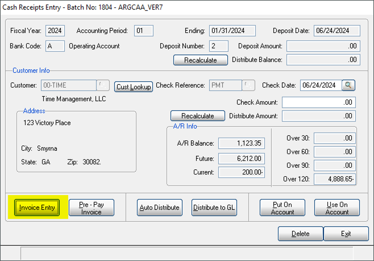Open the Cust Lookup button
The image size is (374, 261).
coord(134,87)
